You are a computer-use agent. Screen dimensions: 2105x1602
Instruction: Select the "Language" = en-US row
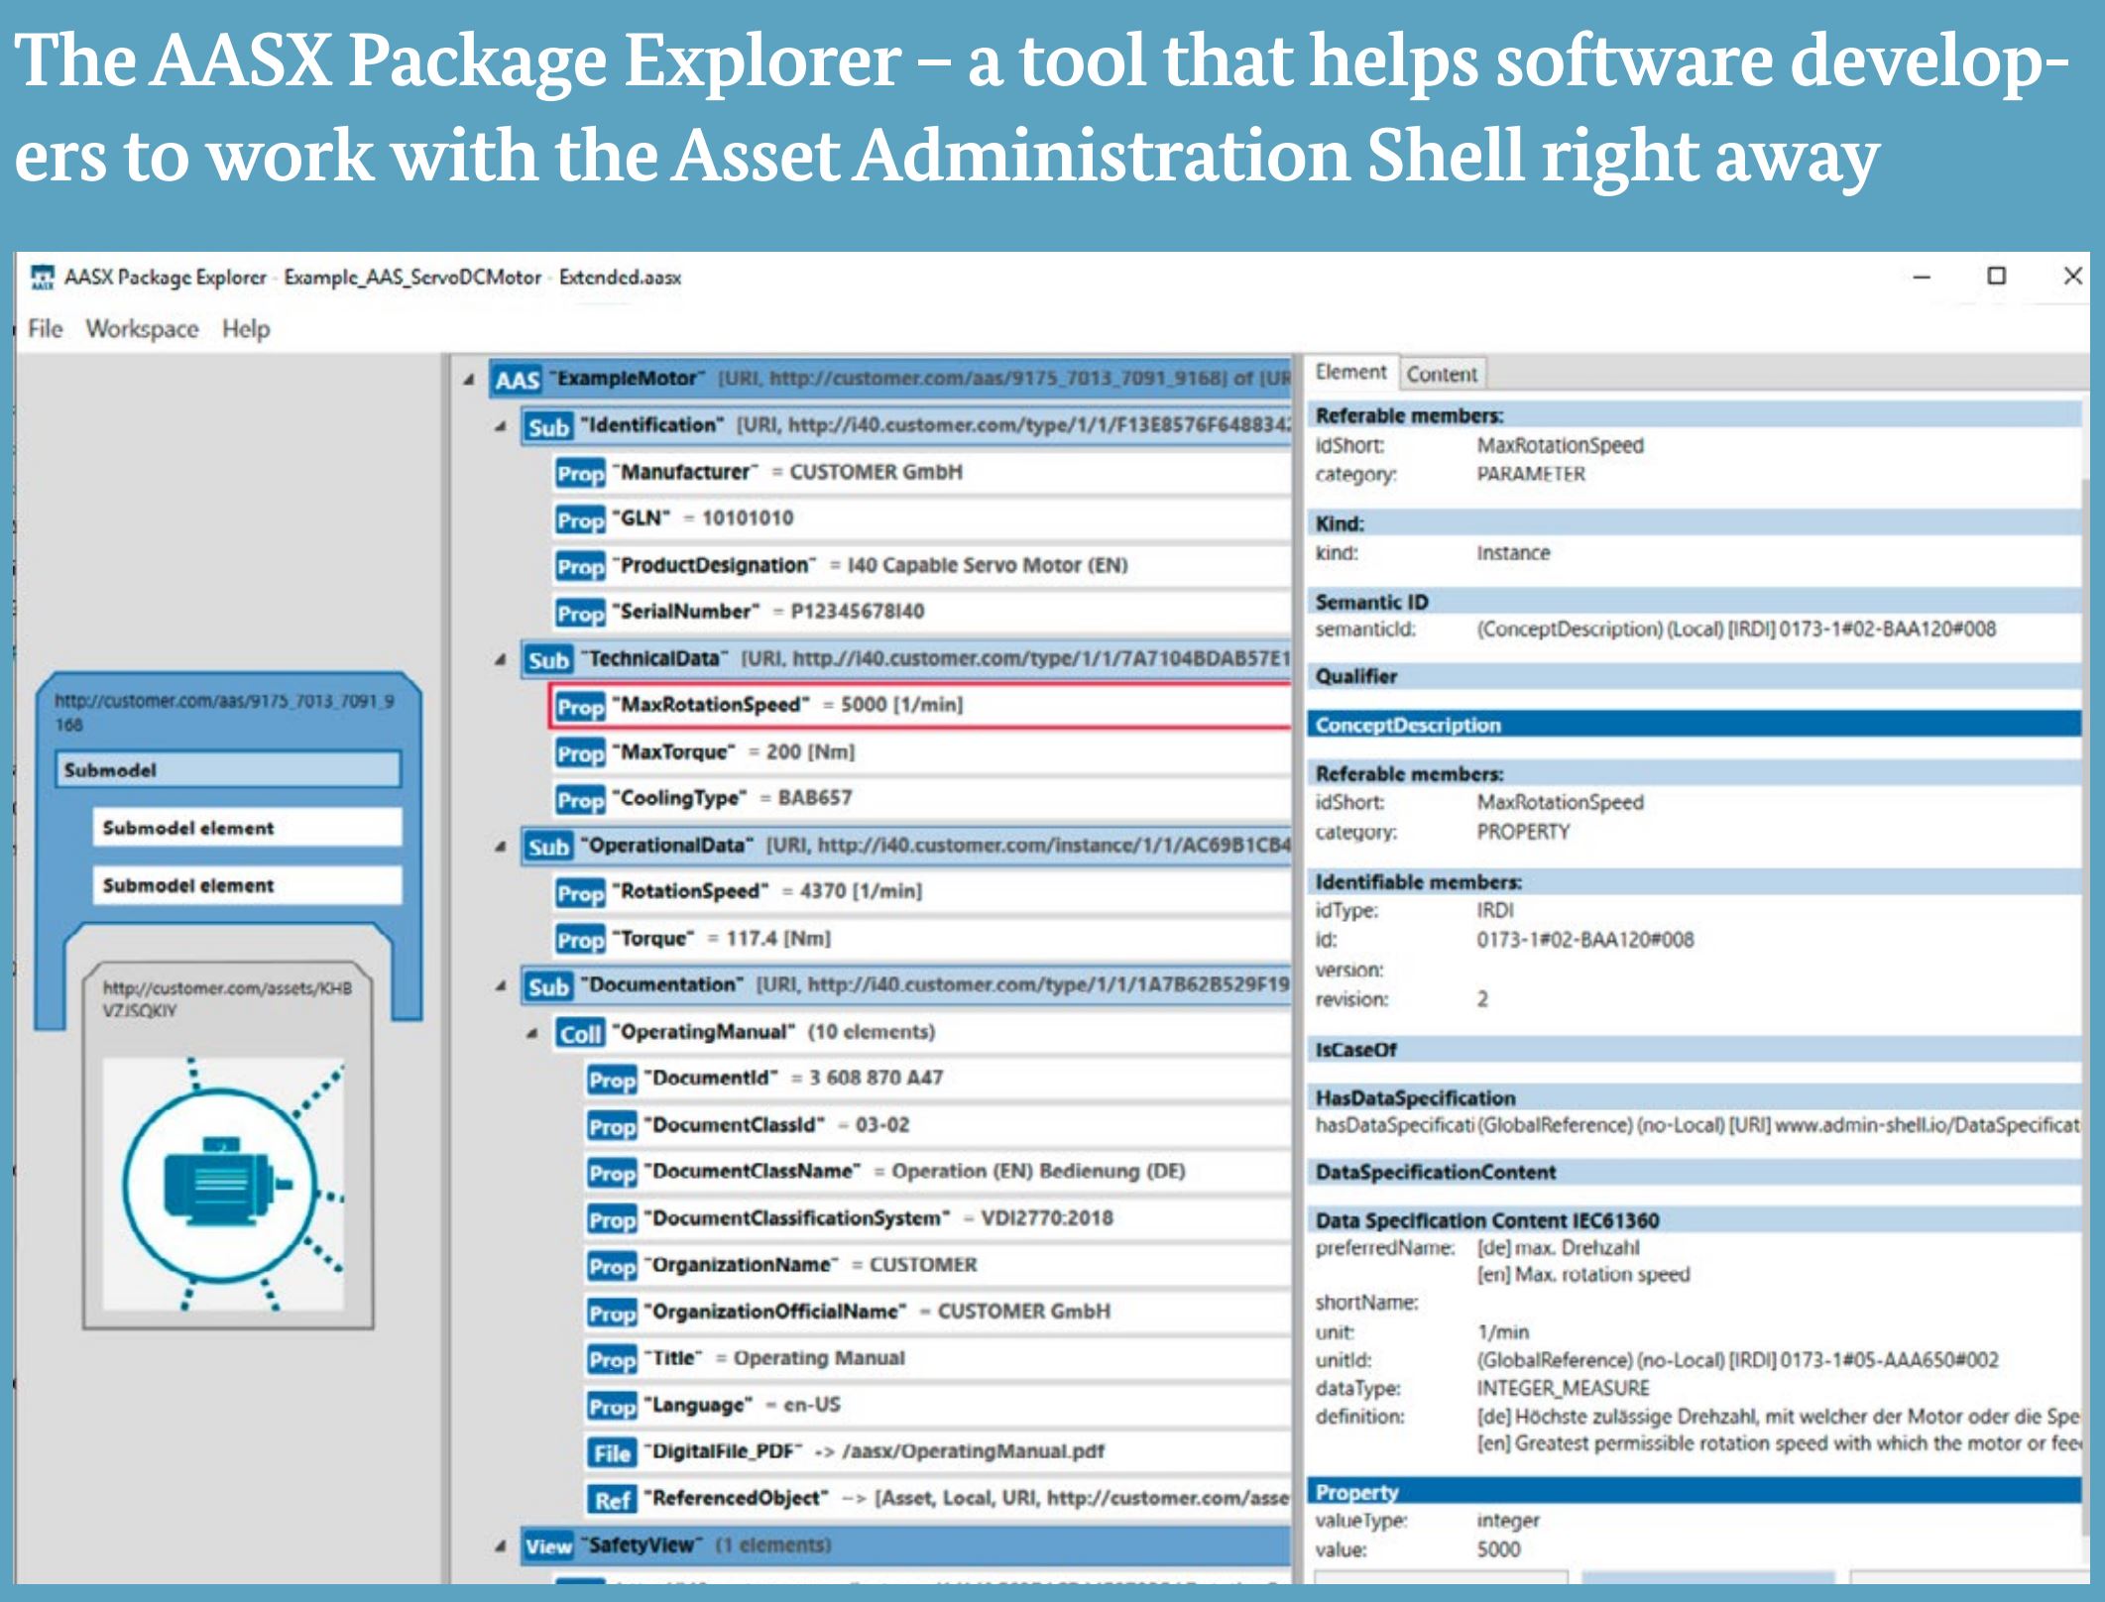coord(938,1406)
